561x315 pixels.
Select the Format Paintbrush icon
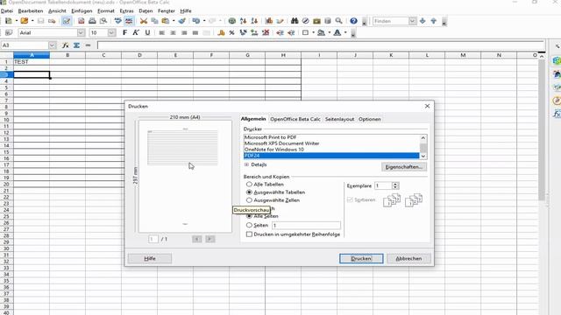[182, 21]
